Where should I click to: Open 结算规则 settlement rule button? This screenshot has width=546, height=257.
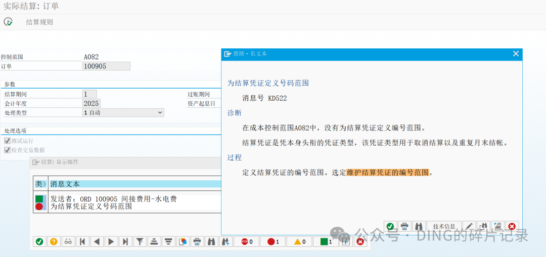pos(40,23)
